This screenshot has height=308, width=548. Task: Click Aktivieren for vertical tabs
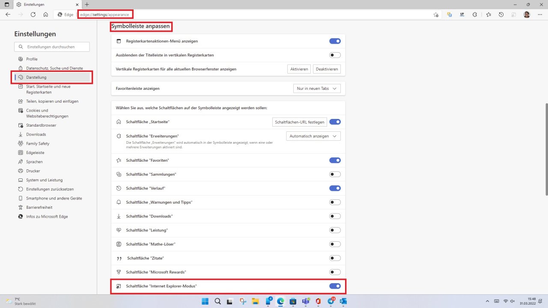[x=299, y=69]
